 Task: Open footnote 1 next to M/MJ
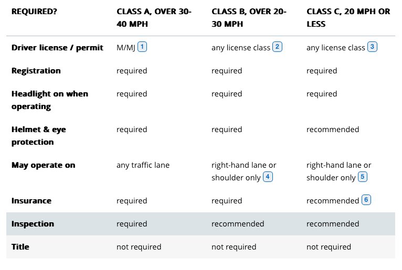click(x=142, y=47)
